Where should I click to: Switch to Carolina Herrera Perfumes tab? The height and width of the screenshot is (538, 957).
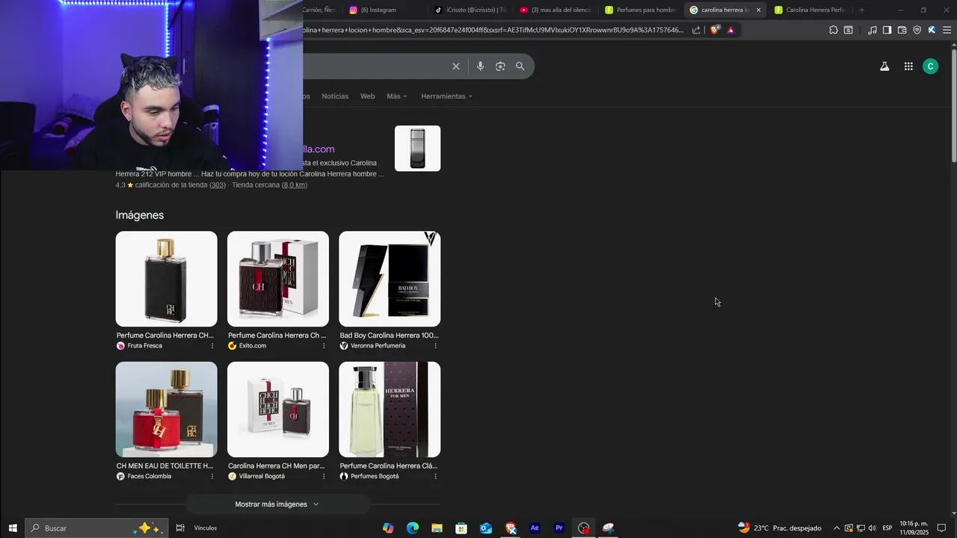[810, 10]
